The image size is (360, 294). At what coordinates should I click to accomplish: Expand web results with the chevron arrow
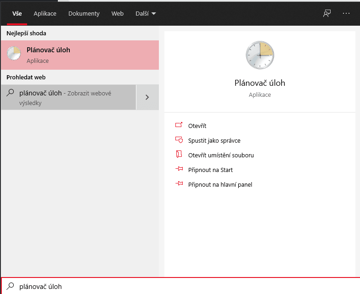(147, 97)
